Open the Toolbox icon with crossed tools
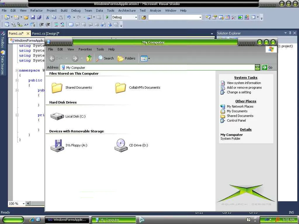This screenshot has height=224, width=299. pos(234,17)
